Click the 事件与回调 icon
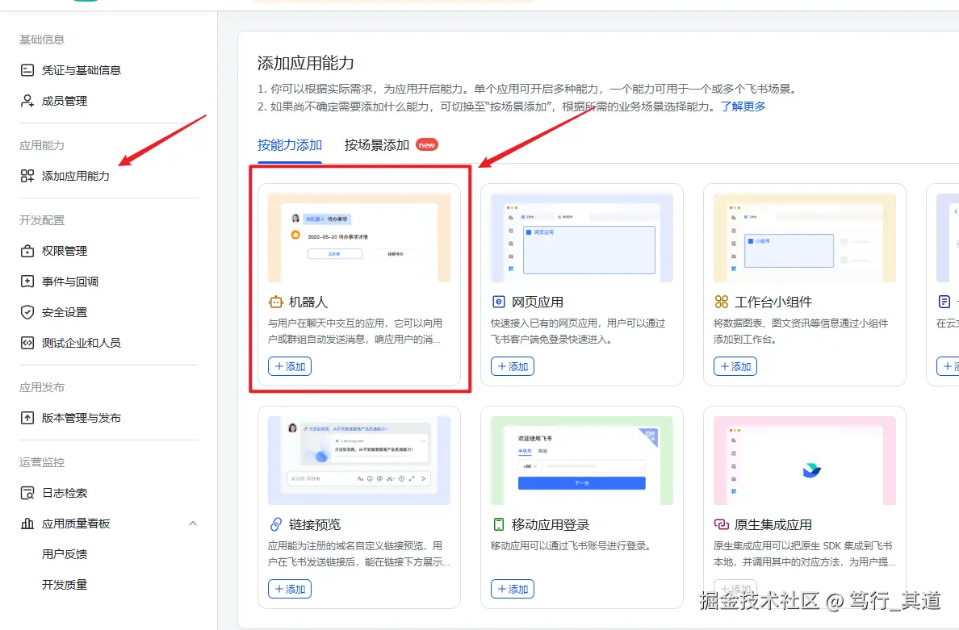This screenshot has height=630, width=959. point(27,282)
